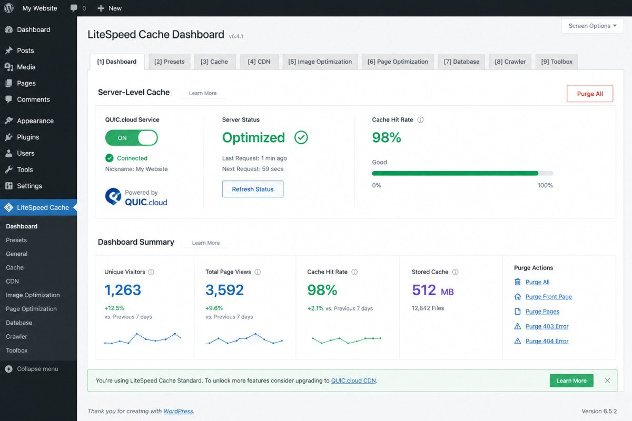
Task: Click the Media icon in sidebar
Action: click(8, 67)
